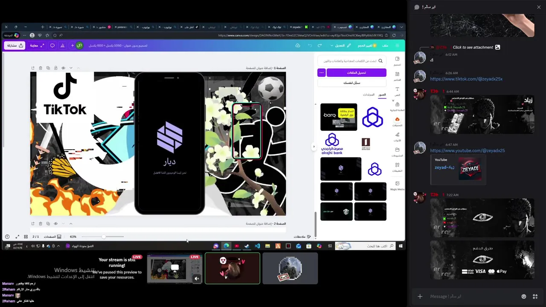The width and height of the screenshot is (546, 307).
Task: Click the Record yourself (سجّل لنفسك) button
Action: pyautogui.click(x=352, y=83)
